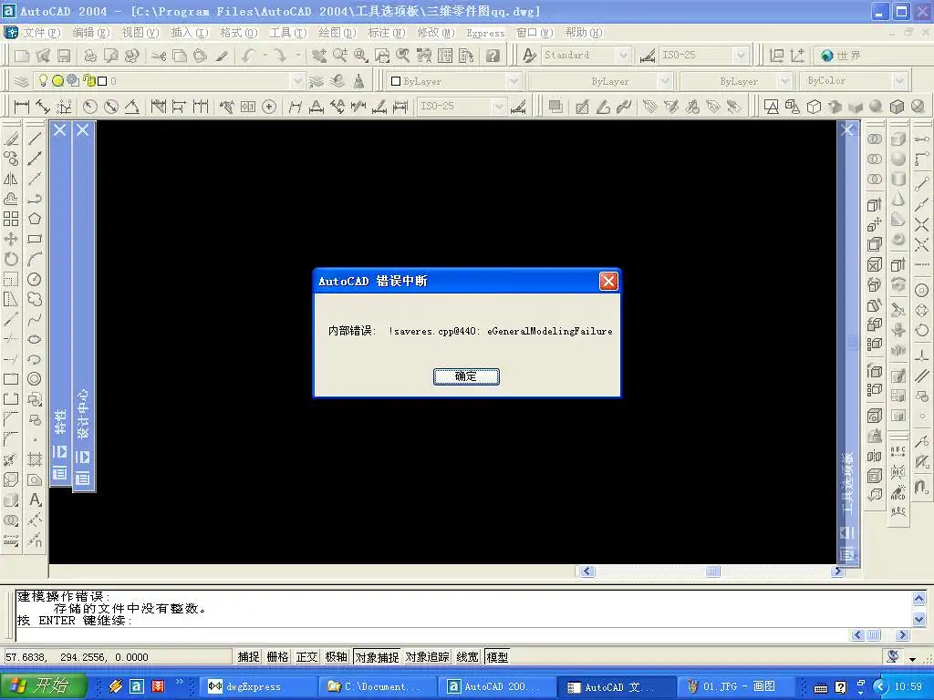Select the Mirror tool

11,179
